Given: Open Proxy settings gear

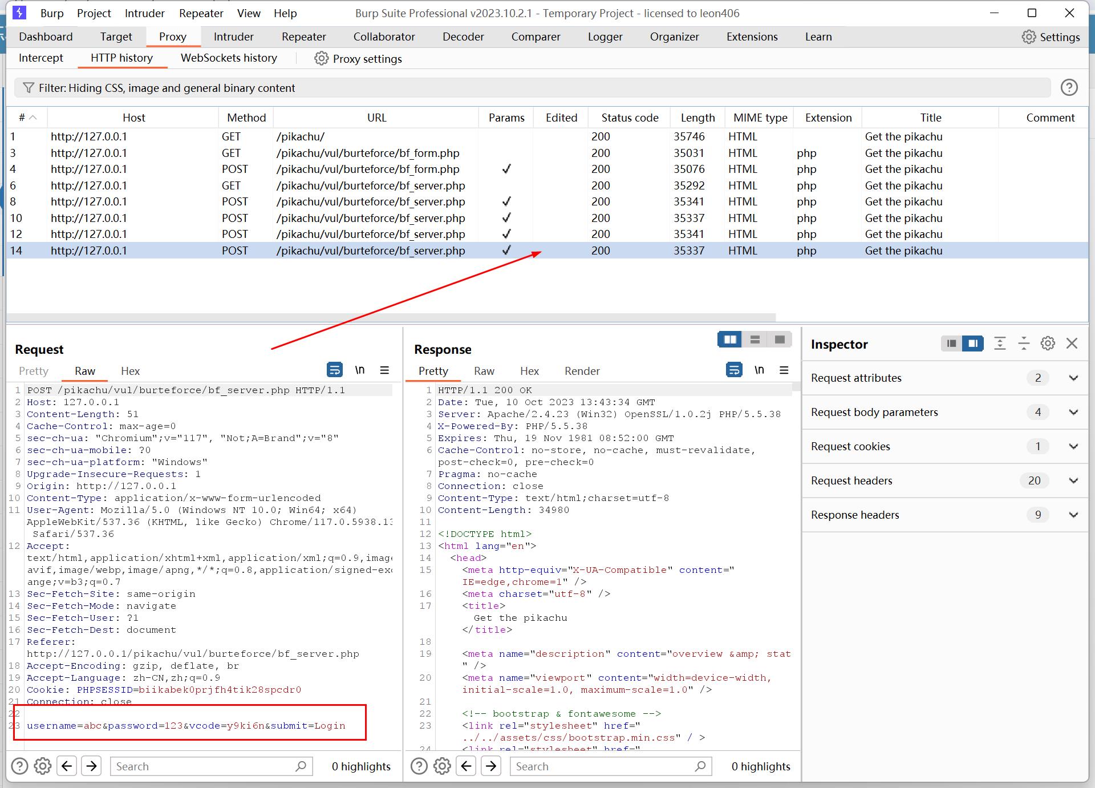Looking at the screenshot, I should click(x=321, y=58).
